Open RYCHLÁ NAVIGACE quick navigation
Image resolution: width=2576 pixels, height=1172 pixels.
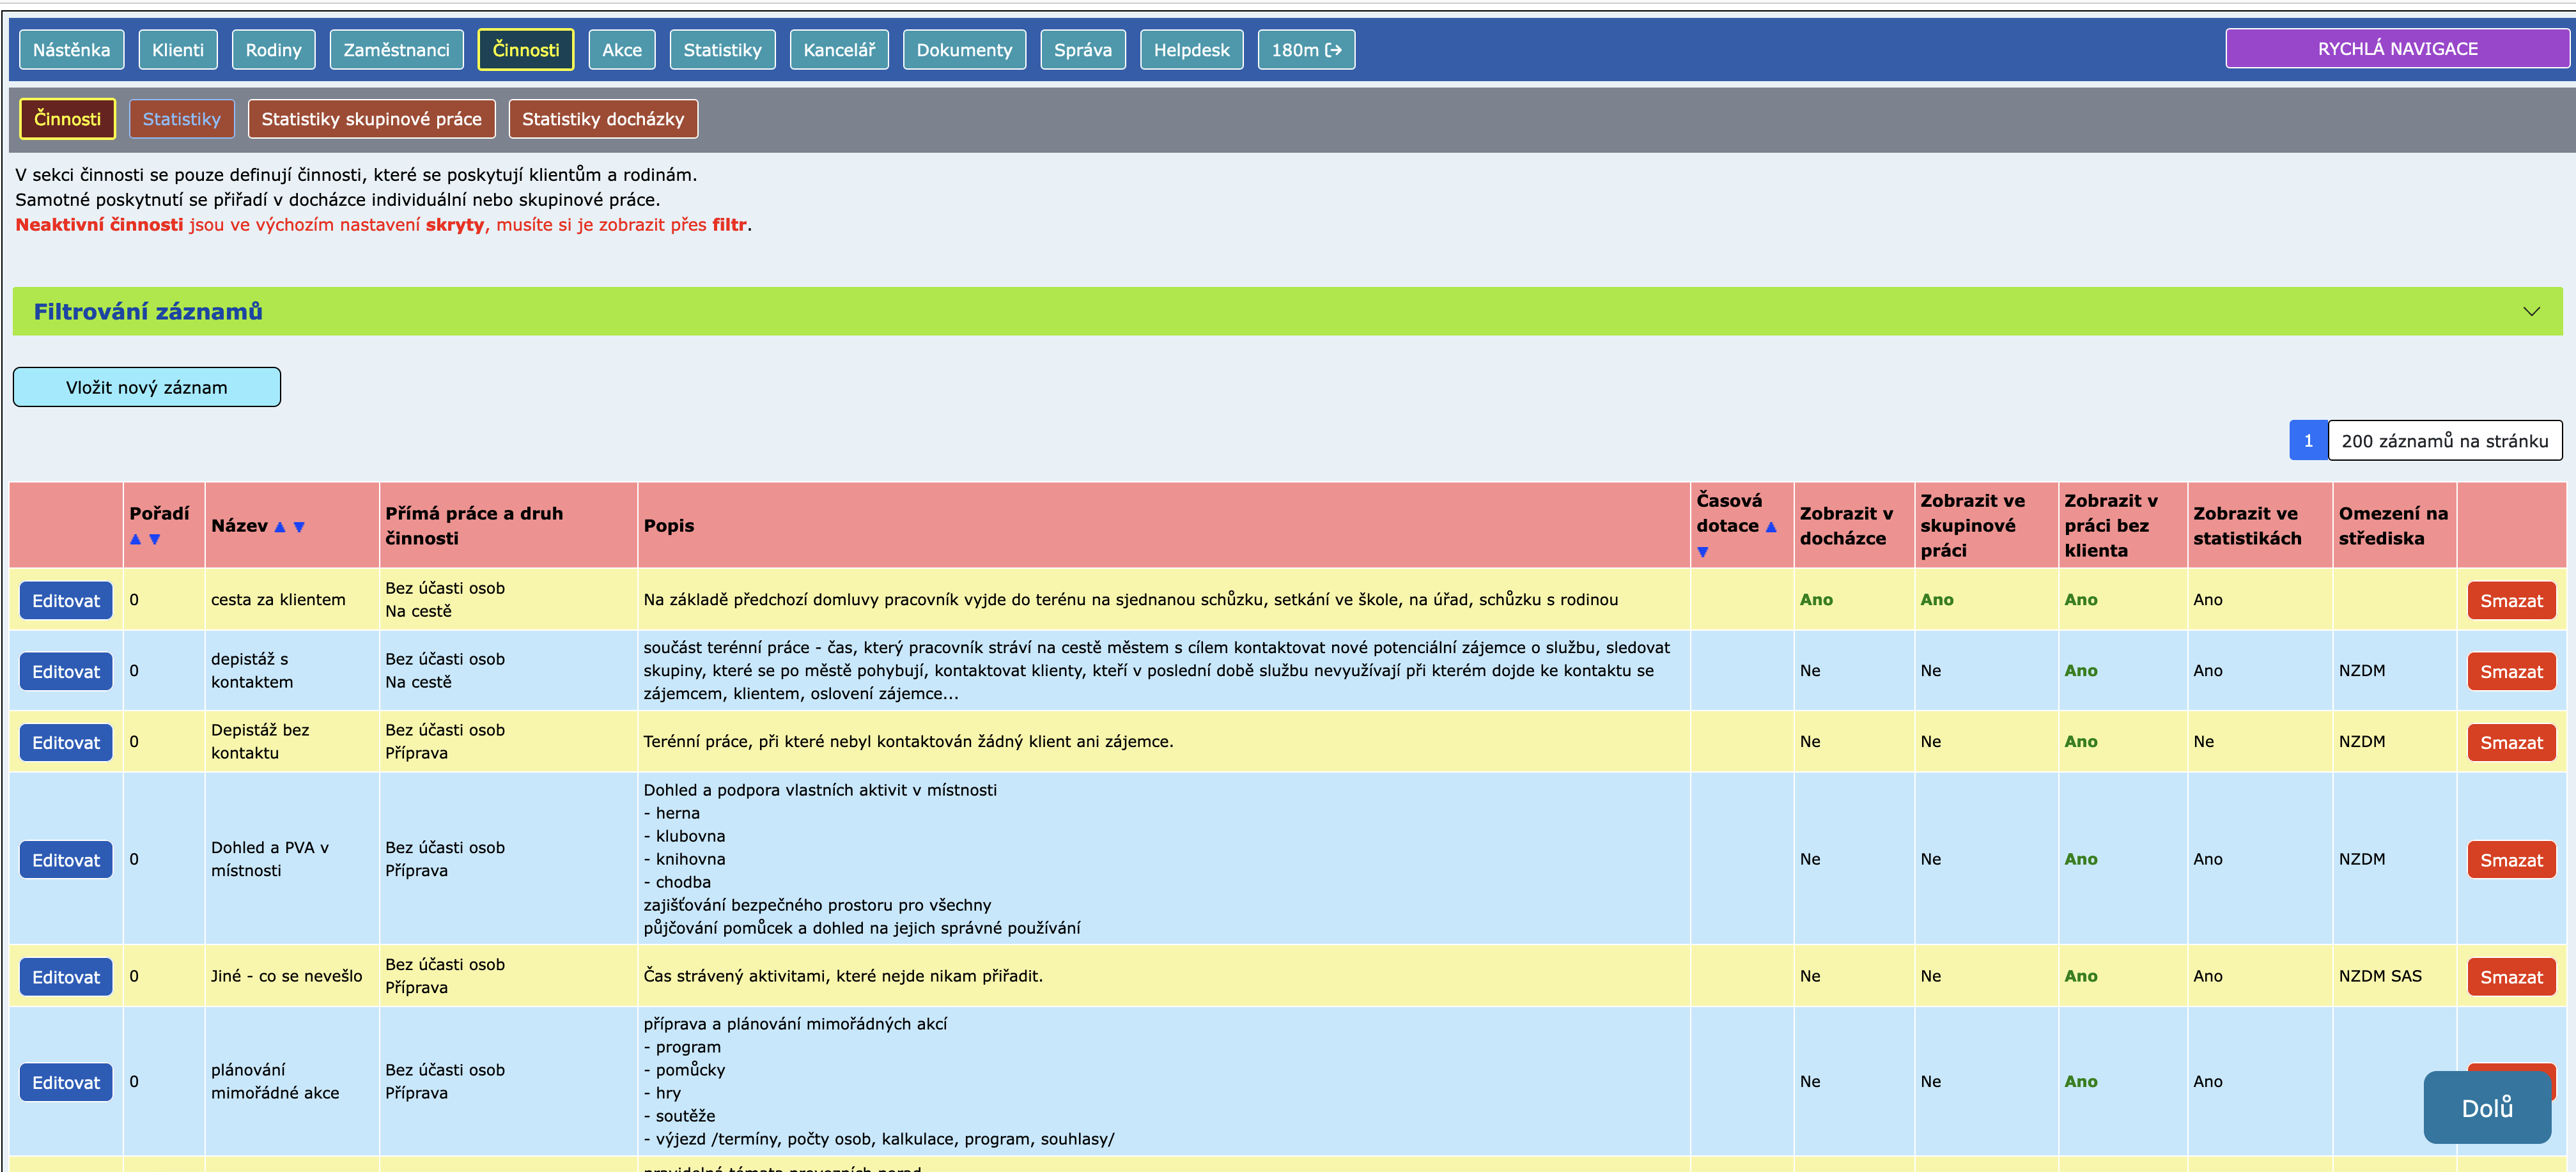coord(2397,49)
